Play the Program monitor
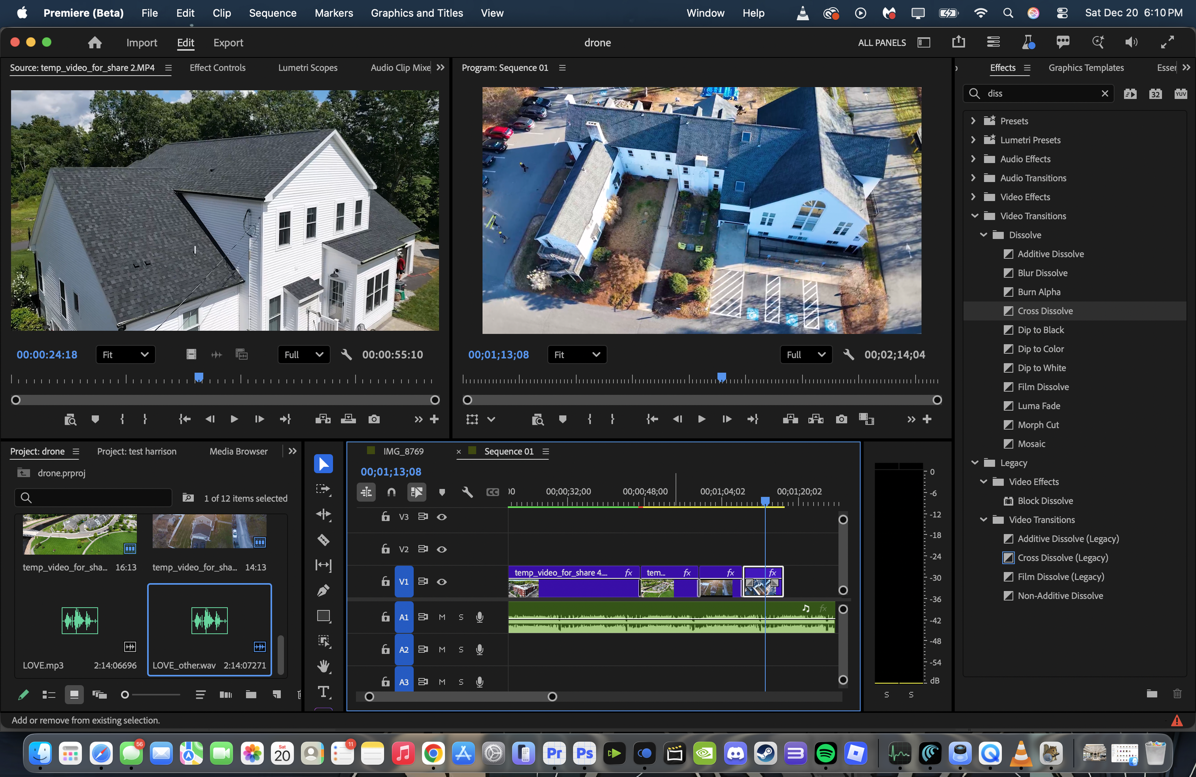1196x777 pixels. 701,419
